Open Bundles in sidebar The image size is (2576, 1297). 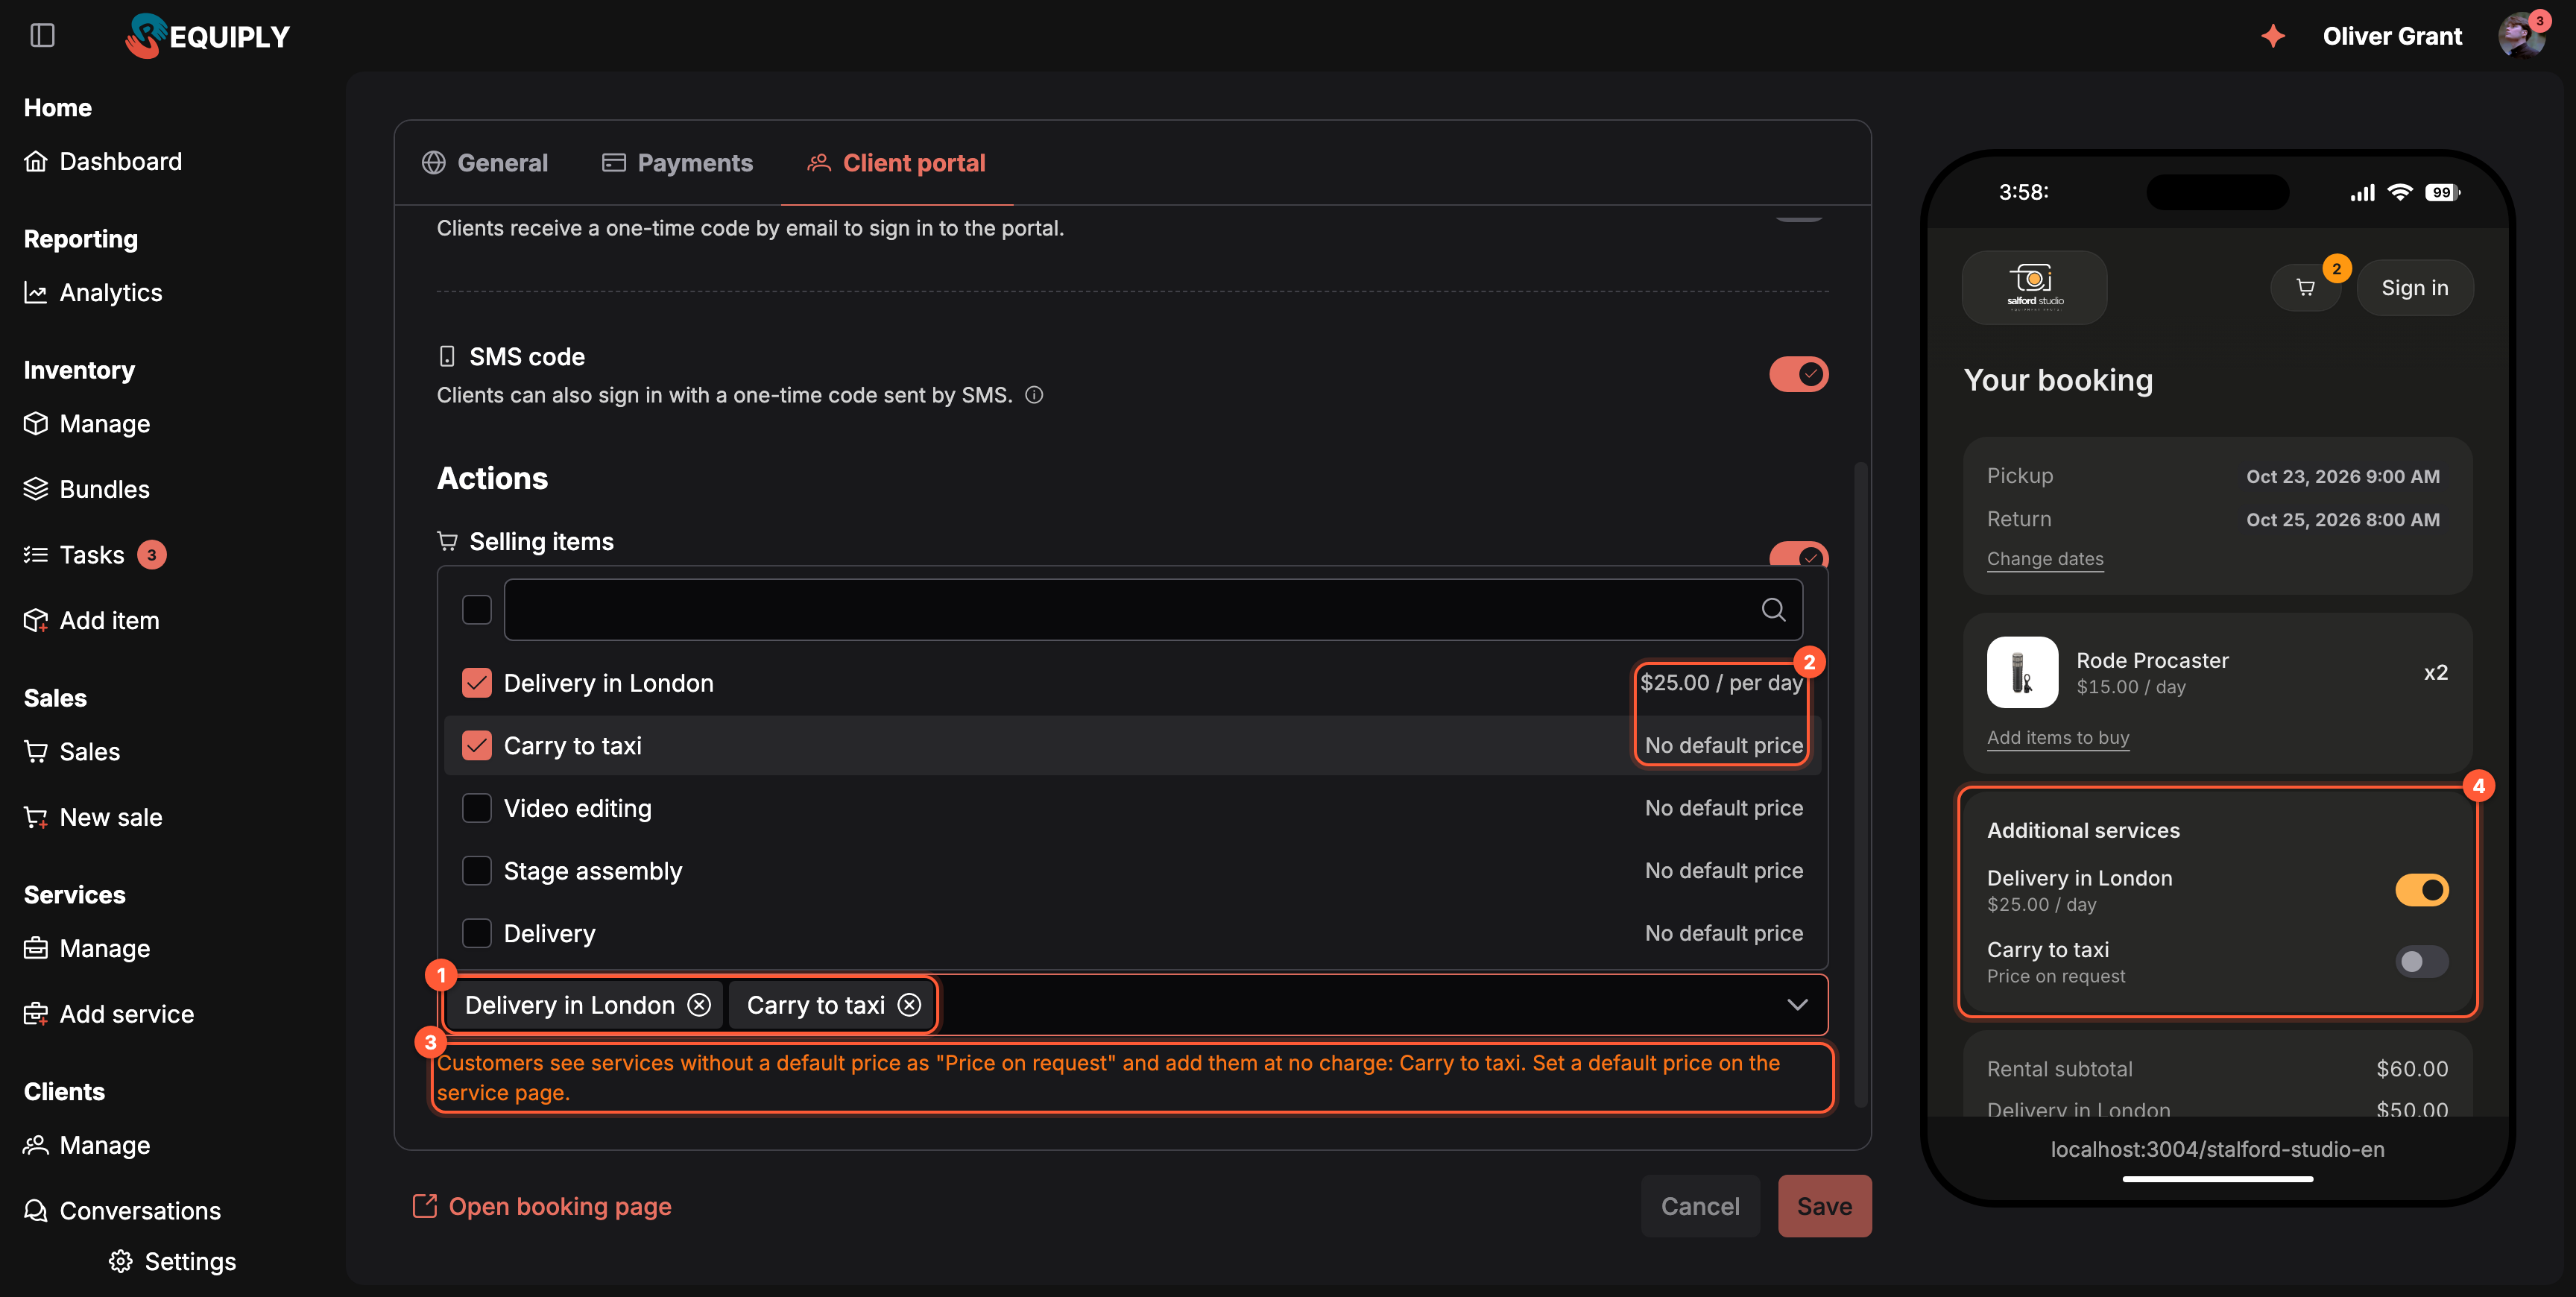pos(87,489)
